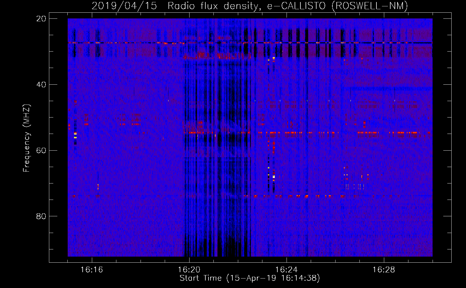
Task: Click the 'Frequency (MHZ)' axis label
Action: 26,138
